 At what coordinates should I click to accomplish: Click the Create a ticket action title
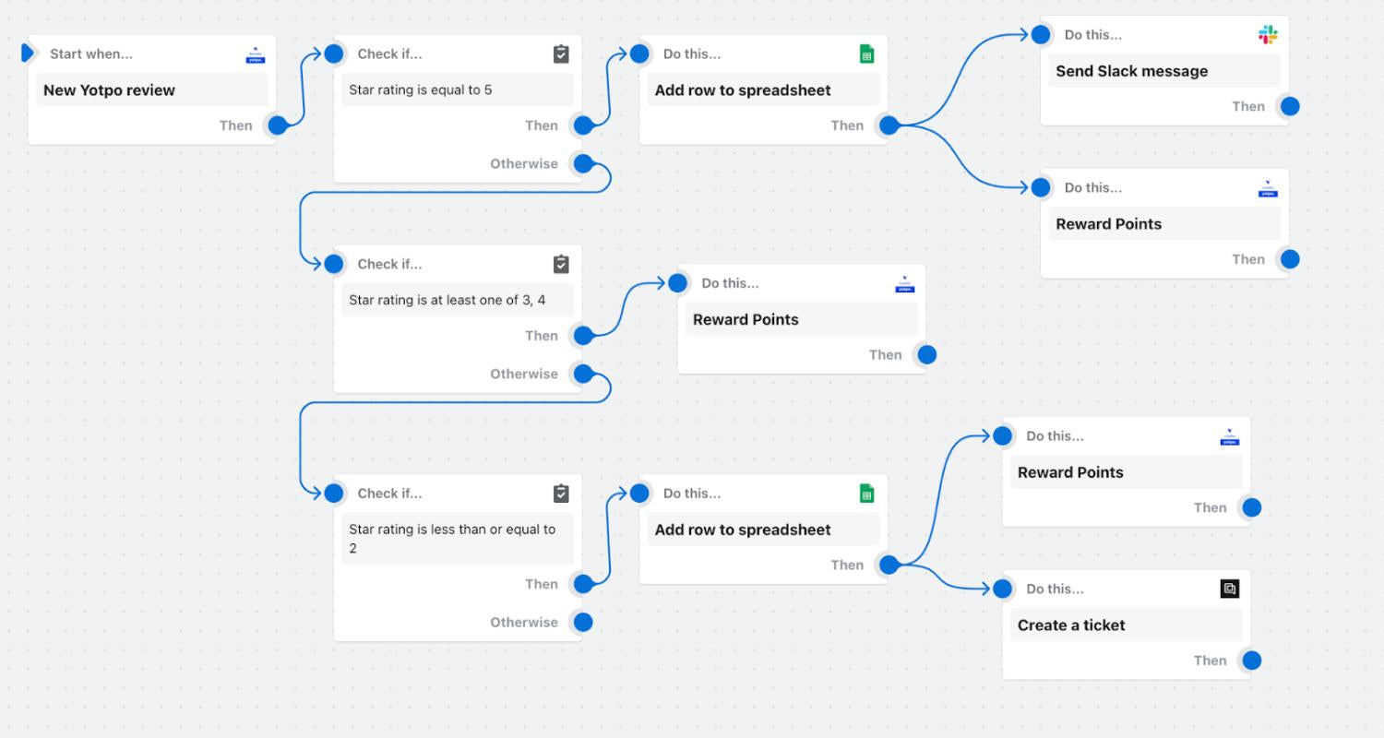(x=1071, y=625)
